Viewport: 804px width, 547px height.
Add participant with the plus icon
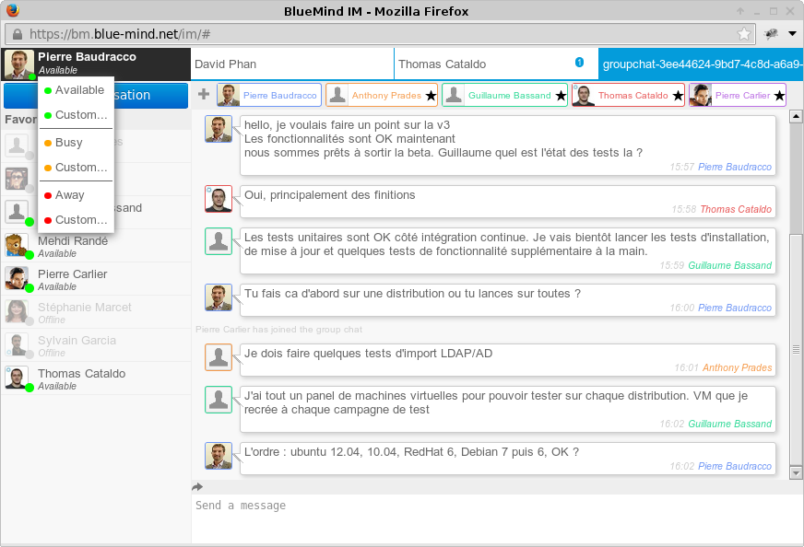[204, 94]
